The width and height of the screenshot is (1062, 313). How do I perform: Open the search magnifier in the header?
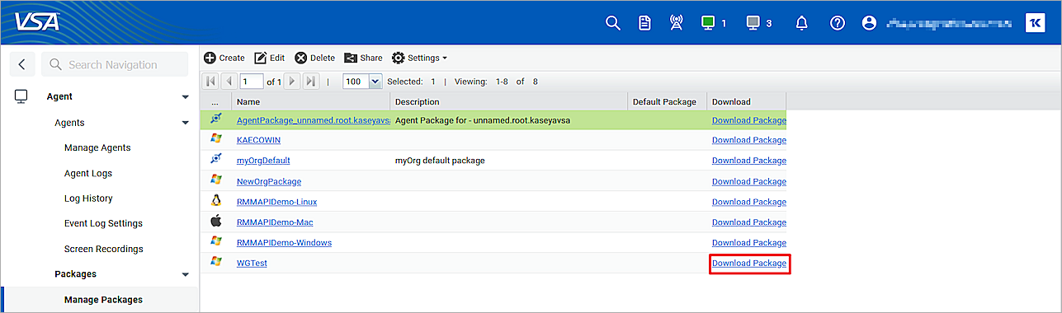pyautogui.click(x=613, y=23)
